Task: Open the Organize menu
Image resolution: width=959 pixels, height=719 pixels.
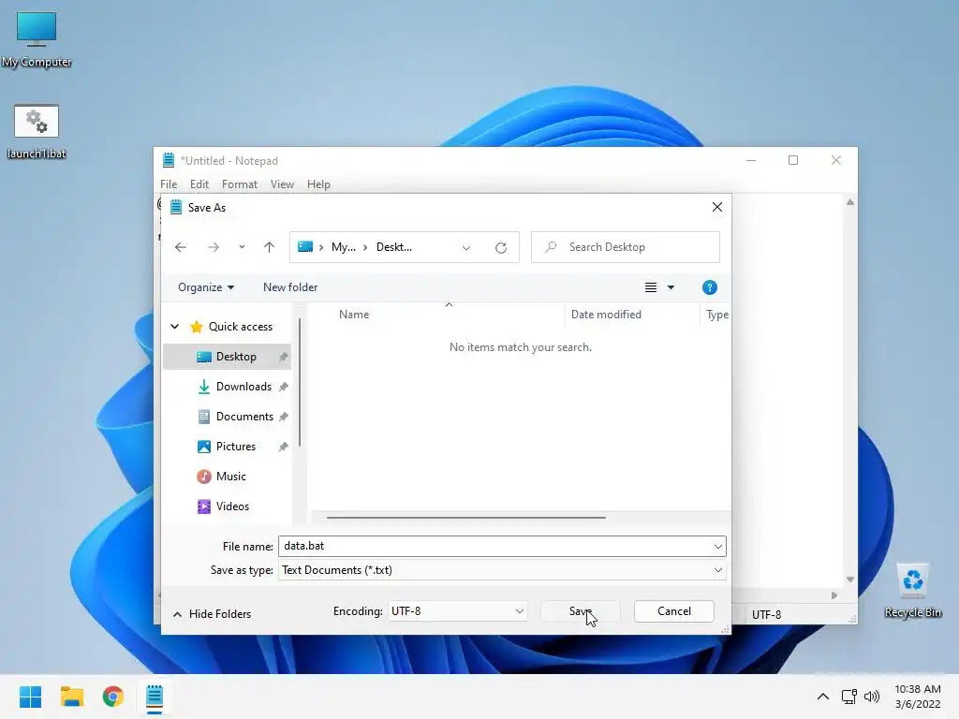Action: 205,287
